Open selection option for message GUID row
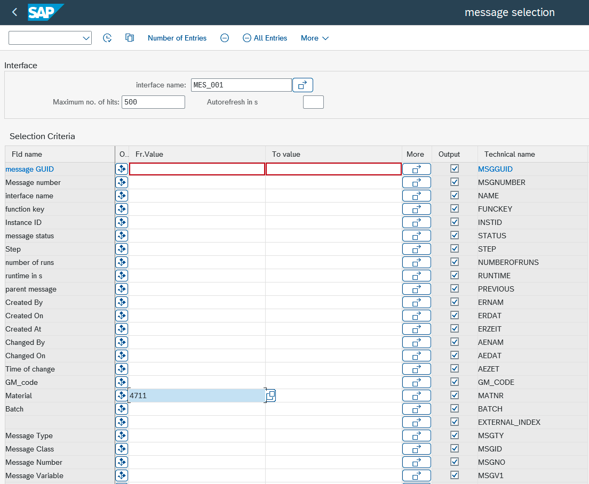The image size is (589, 484). [x=122, y=169]
